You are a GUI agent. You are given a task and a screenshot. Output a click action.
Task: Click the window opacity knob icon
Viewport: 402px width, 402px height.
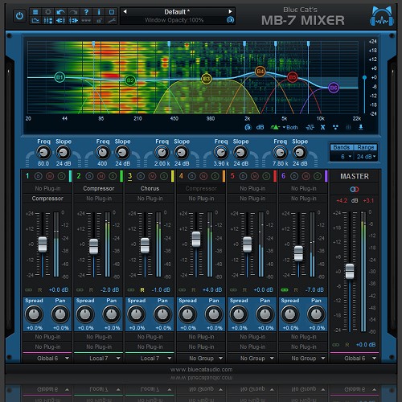230,20
